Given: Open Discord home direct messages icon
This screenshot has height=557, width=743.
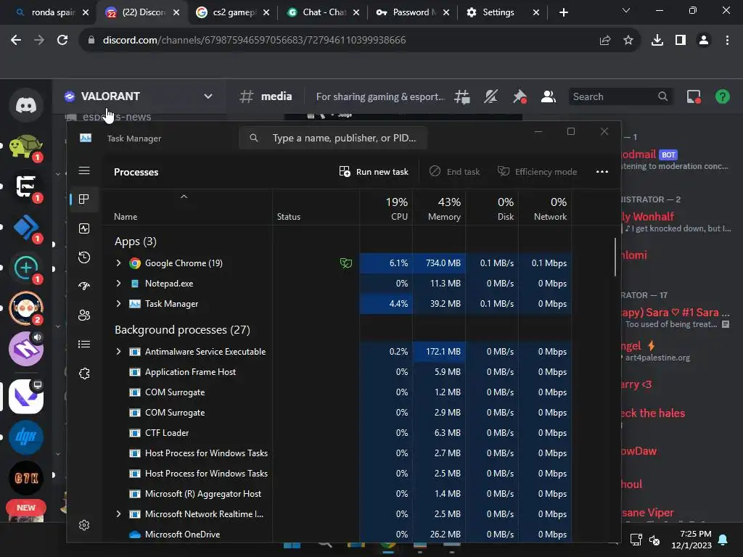Looking at the screenshot, I should 26,105.
